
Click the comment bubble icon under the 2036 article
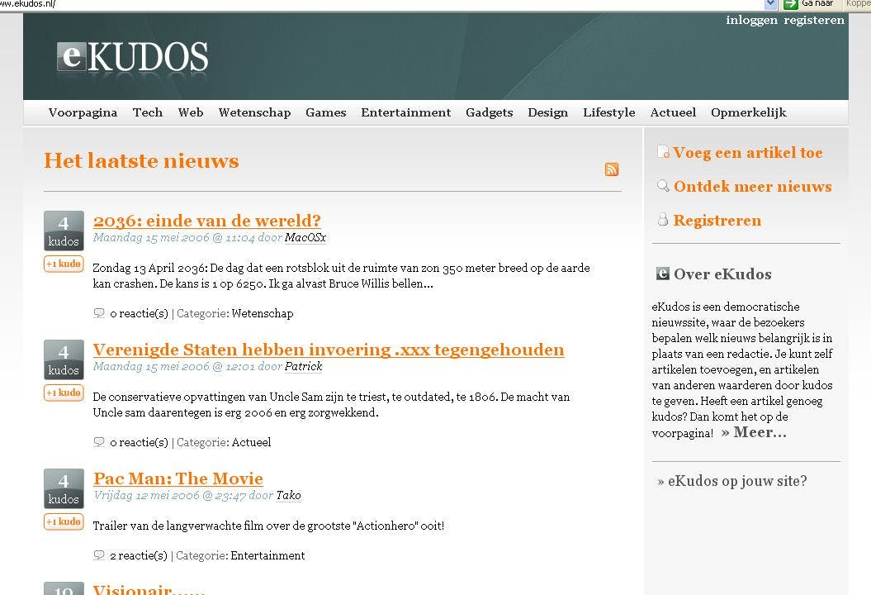tap(99, 313)
